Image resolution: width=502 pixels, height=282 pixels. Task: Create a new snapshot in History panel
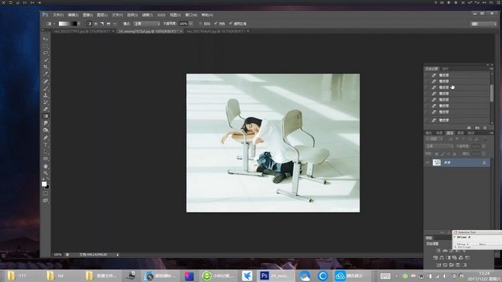[477, 128]
